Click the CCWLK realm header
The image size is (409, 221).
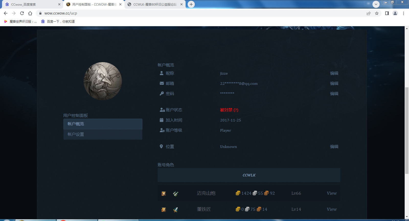(249, 175)
